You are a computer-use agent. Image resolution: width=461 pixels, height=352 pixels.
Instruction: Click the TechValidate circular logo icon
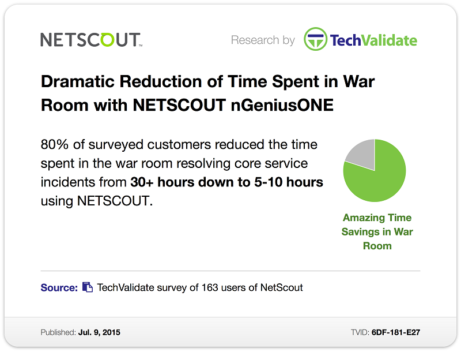coord(315,39)
